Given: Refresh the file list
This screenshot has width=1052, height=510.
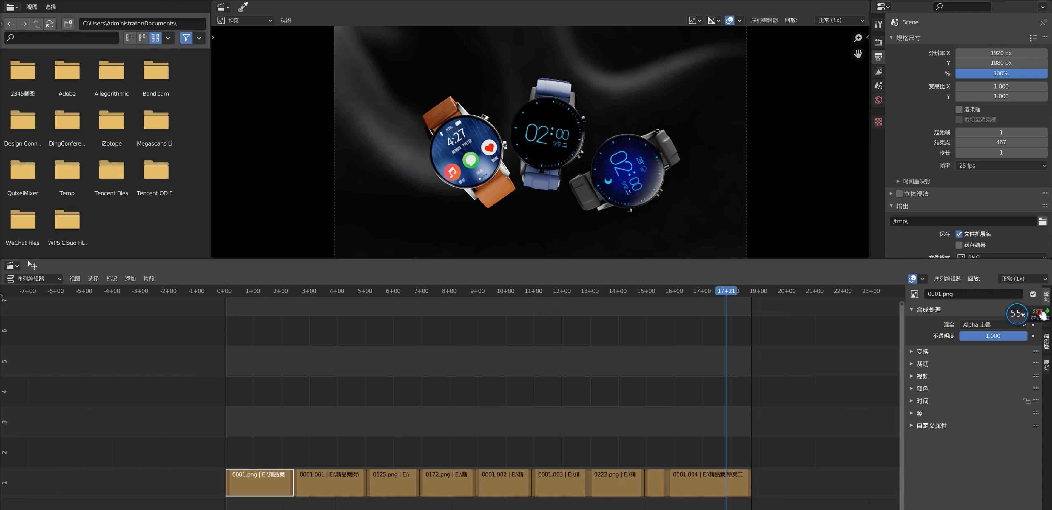Looking at the screenshot, I should [x=50, y=24].
